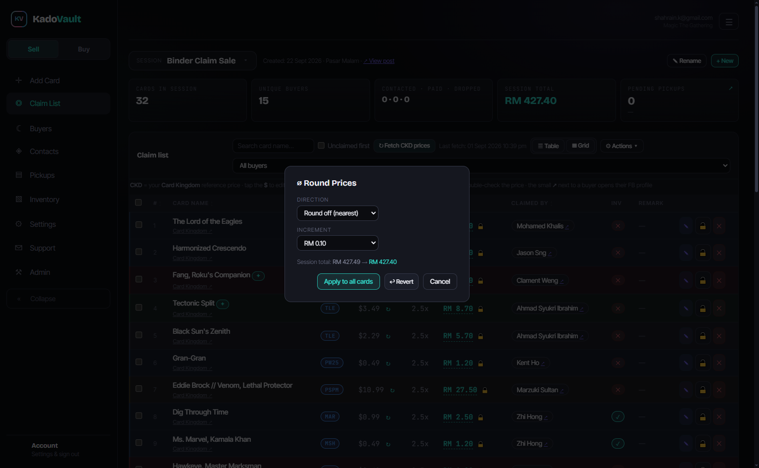Click the green plus badge next to Tectonic Split

(223, 304)
